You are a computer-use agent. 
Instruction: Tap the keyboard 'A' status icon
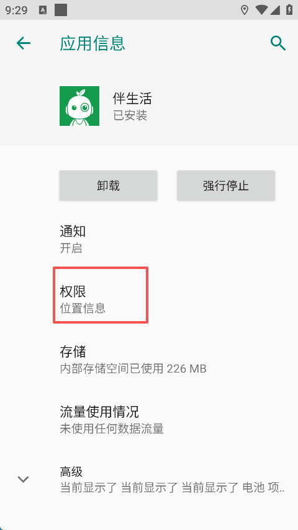coord(43,10)
